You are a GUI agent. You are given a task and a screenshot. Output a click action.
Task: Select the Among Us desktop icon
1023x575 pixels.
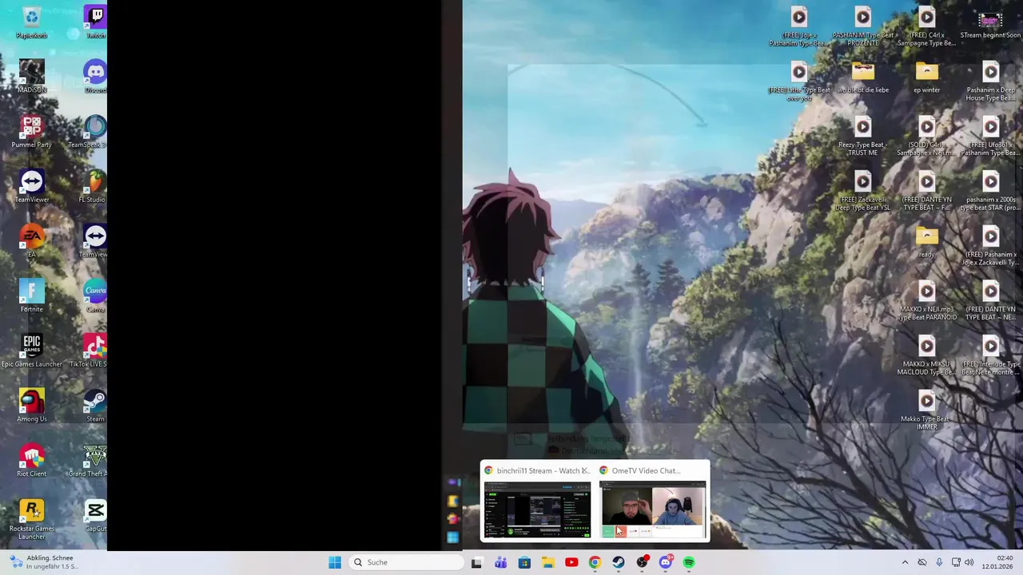coord(32,405)
